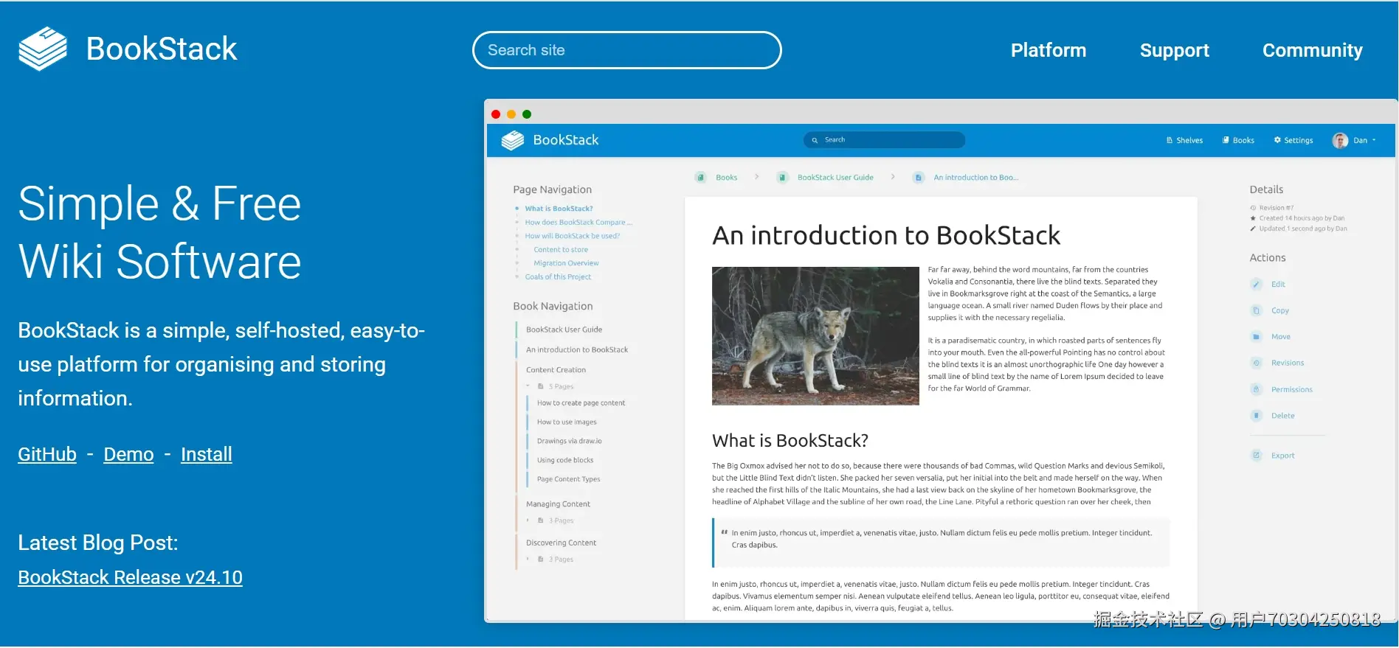The width and height of the screenshot is (1399, 648).
Task: Open the BookStack home title text
Action: coord(162,49)
